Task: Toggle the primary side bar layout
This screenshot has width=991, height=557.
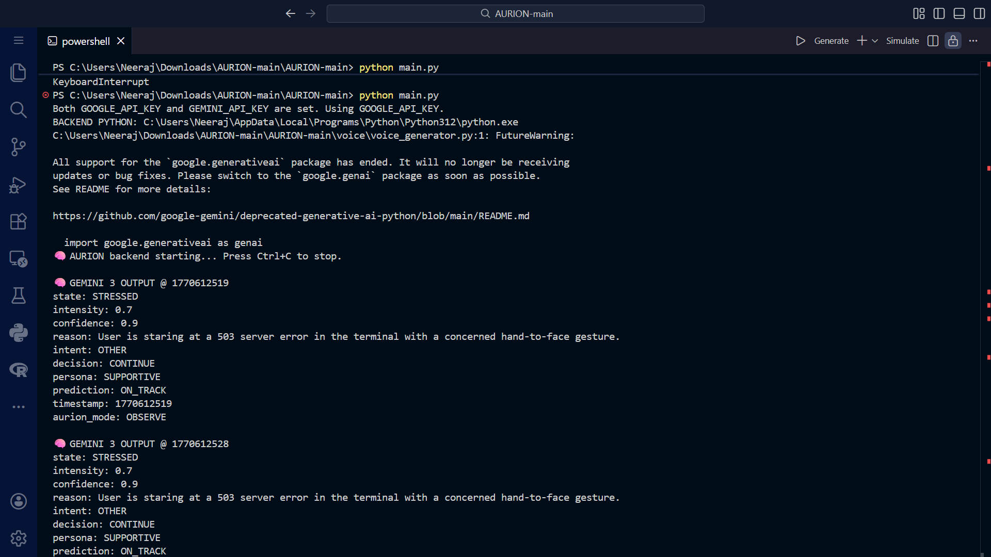Action: point(939,13)
